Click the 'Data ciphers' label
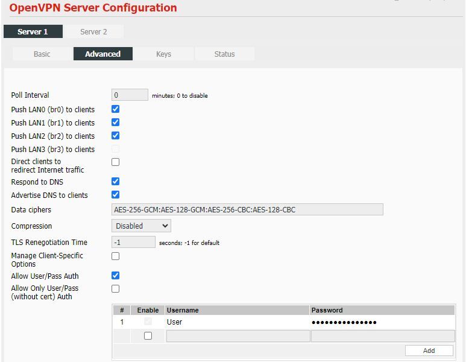 pos(31,210)
